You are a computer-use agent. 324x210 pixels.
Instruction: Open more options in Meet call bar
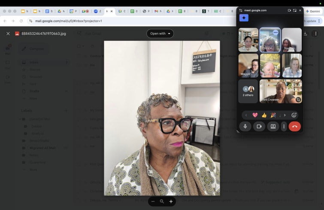[x=284, y=126]
